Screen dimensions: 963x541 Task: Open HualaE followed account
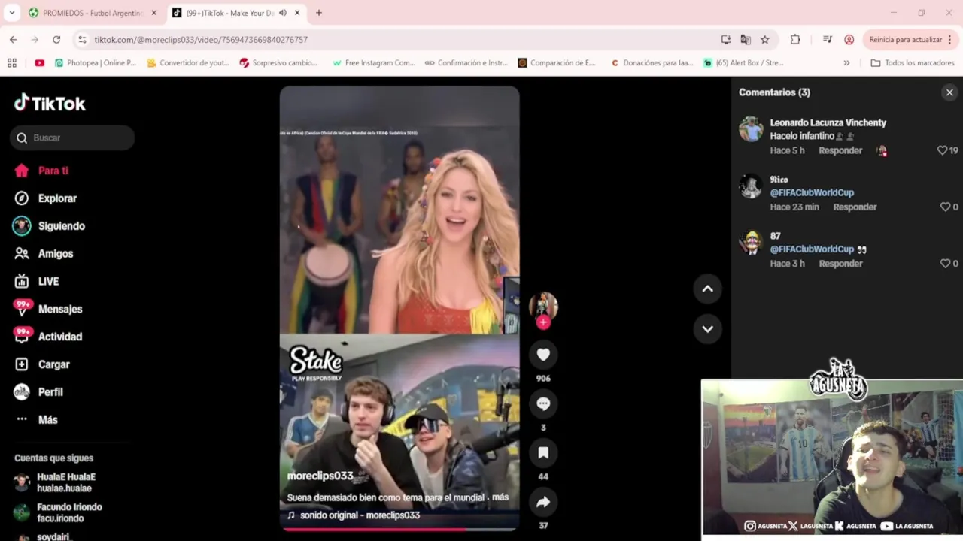tap(56, 482)
